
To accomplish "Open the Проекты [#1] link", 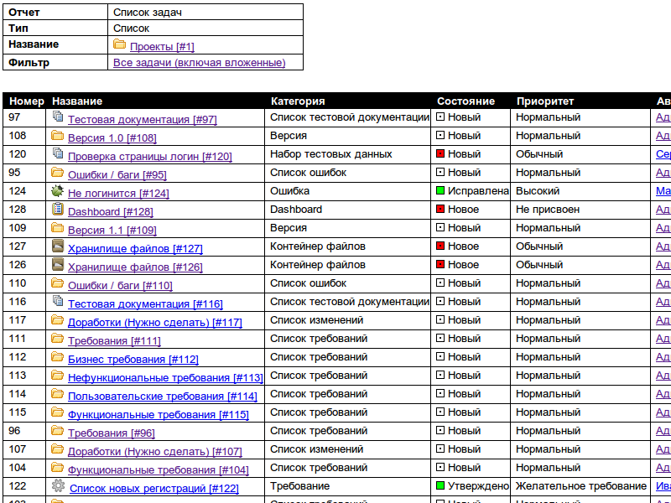I will [162, 47].
